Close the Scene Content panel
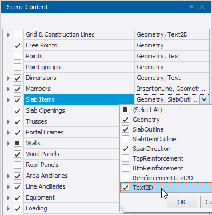The image size is (212, 215). (x=202, y=7)
